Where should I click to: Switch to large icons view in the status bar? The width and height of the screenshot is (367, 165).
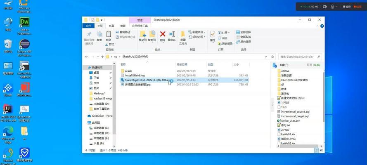(321, 150)
